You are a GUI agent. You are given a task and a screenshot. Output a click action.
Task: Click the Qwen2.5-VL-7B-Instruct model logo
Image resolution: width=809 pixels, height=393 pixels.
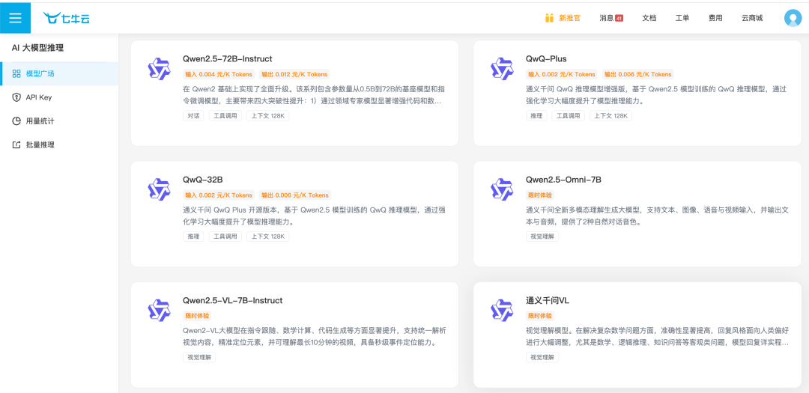click(x=159, y=311)
